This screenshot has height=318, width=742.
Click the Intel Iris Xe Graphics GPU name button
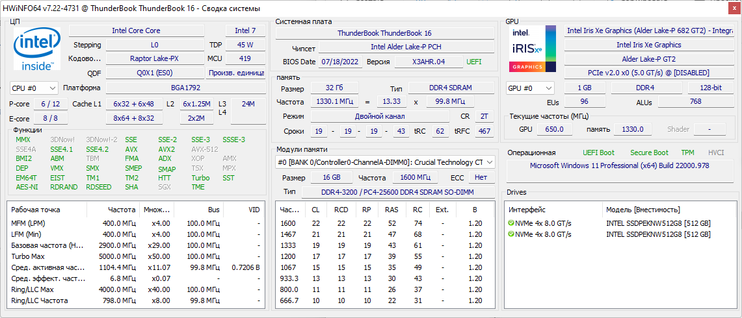(648, 45)
